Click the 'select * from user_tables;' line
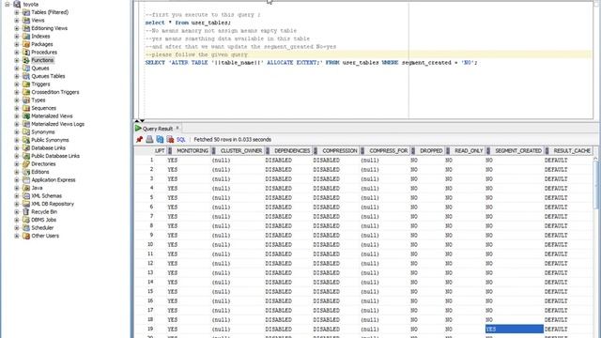Viewport: 601px width, 338px height. (188, 23)
